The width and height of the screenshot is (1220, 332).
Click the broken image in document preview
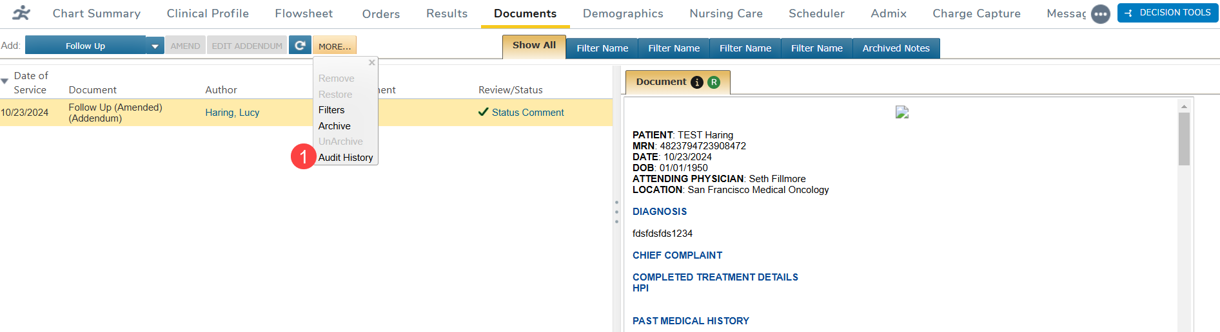click(x=902, y=113)
